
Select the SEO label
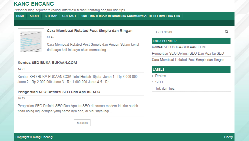(x=159, y=82)
